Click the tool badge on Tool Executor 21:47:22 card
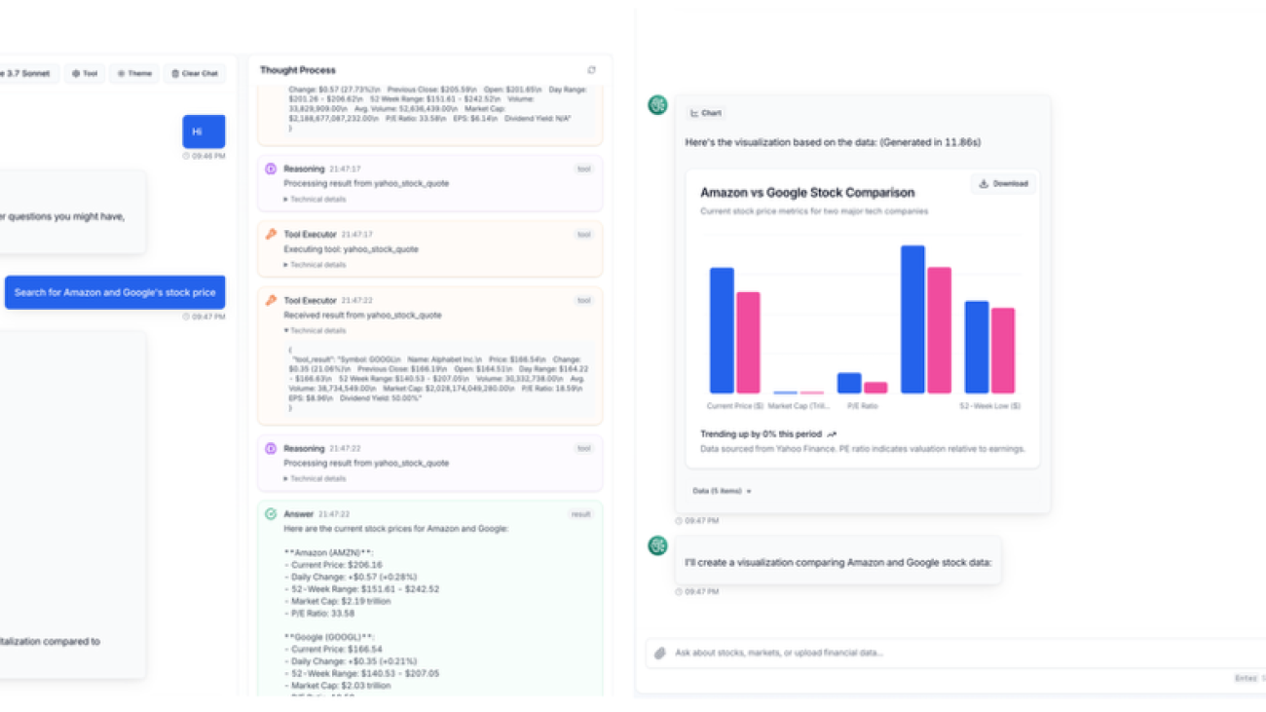This screenshot has width=1266, height=712. (x=583, y=300)
